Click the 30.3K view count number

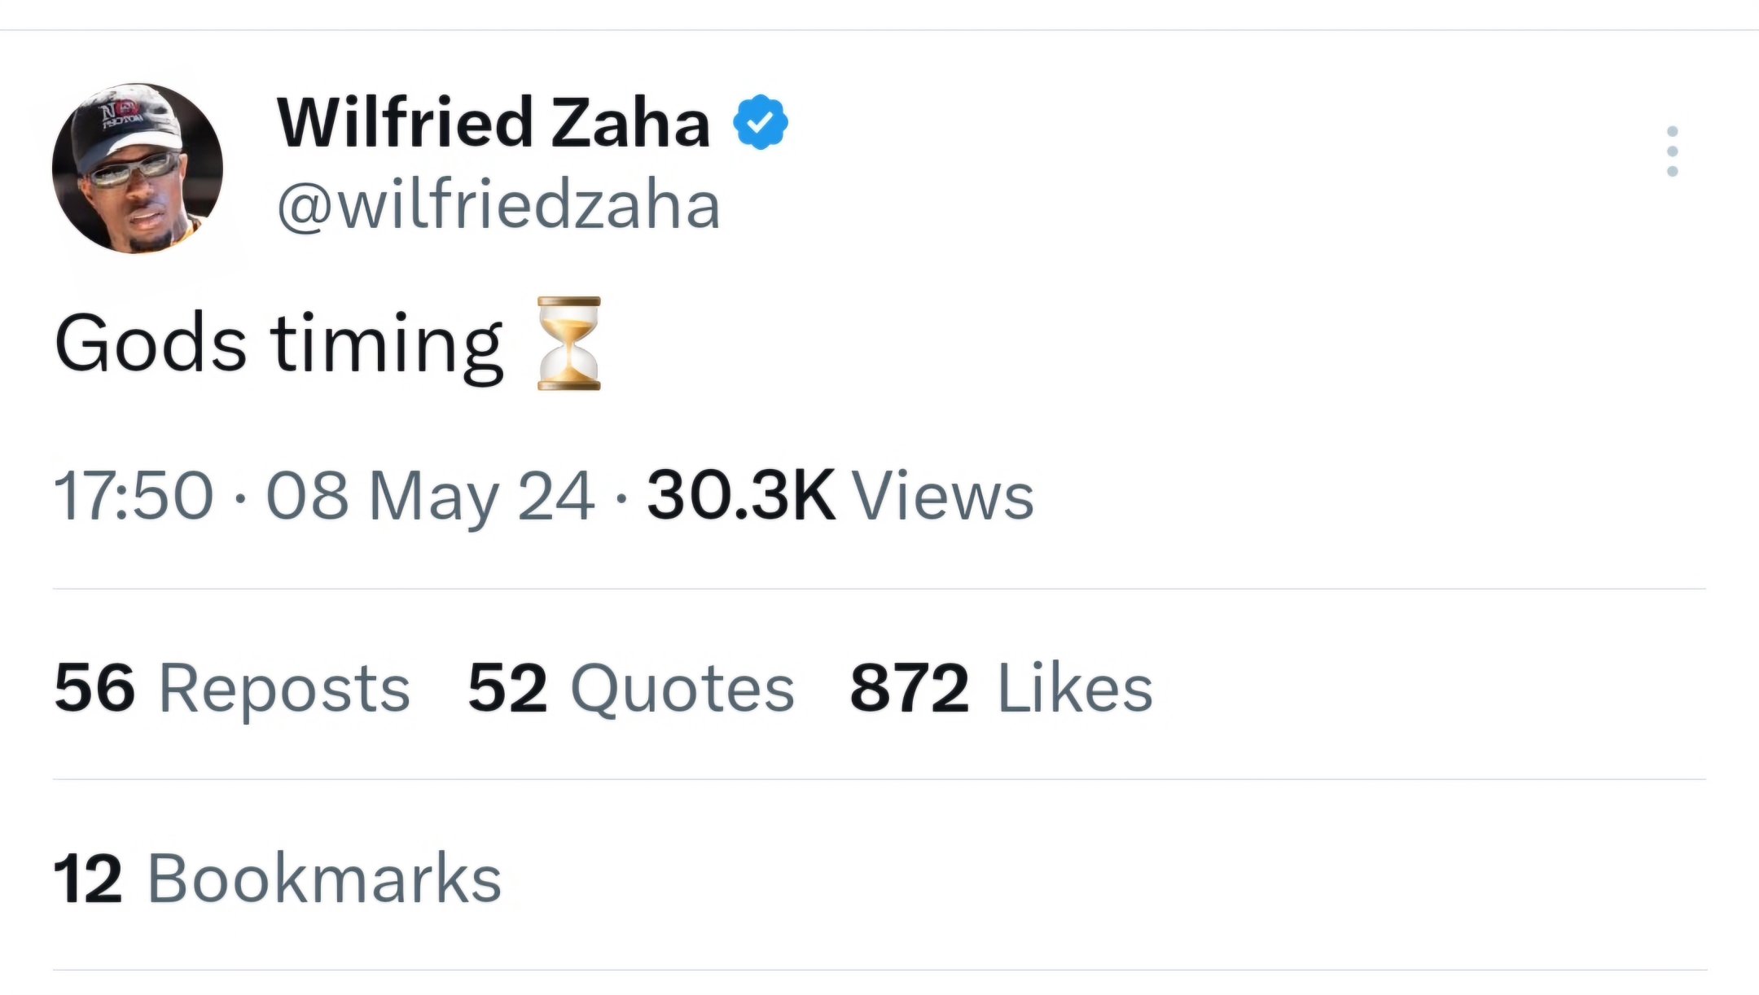(x=740, y=495)
